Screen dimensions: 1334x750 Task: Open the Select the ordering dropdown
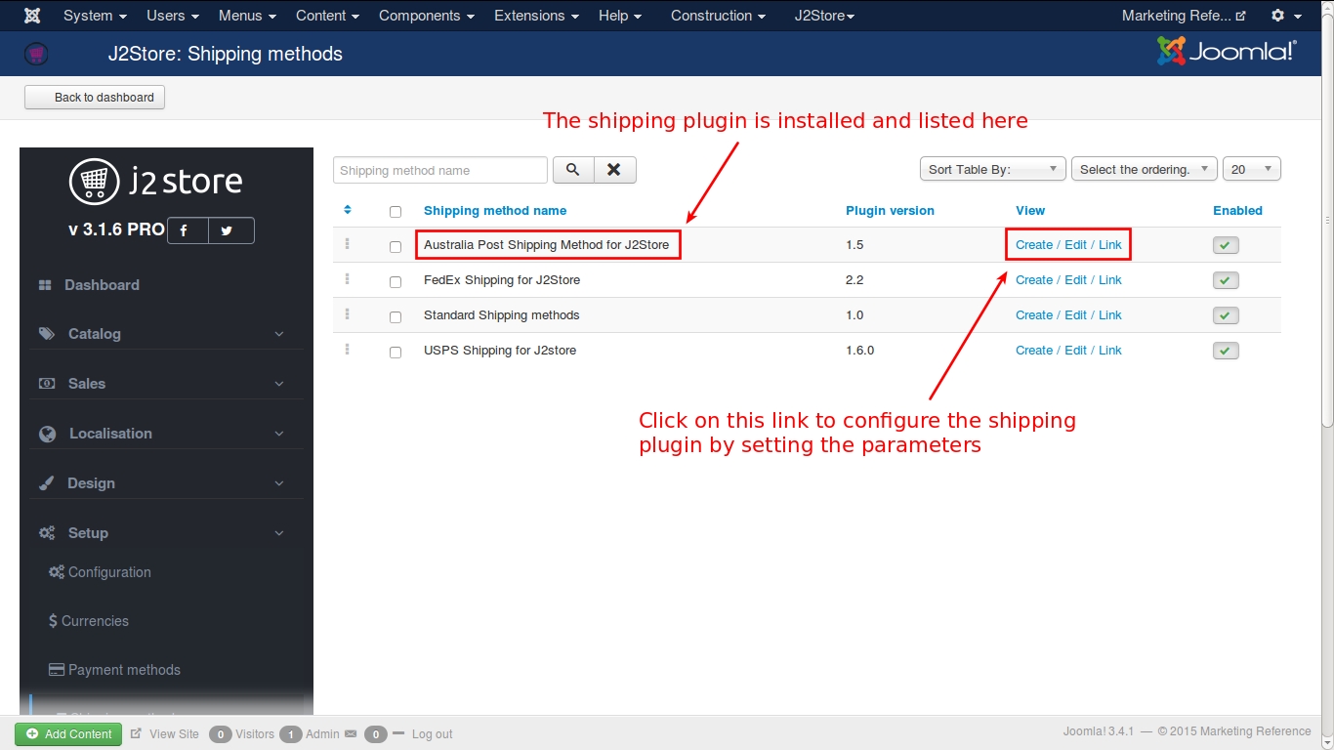tap(1144, 170)
